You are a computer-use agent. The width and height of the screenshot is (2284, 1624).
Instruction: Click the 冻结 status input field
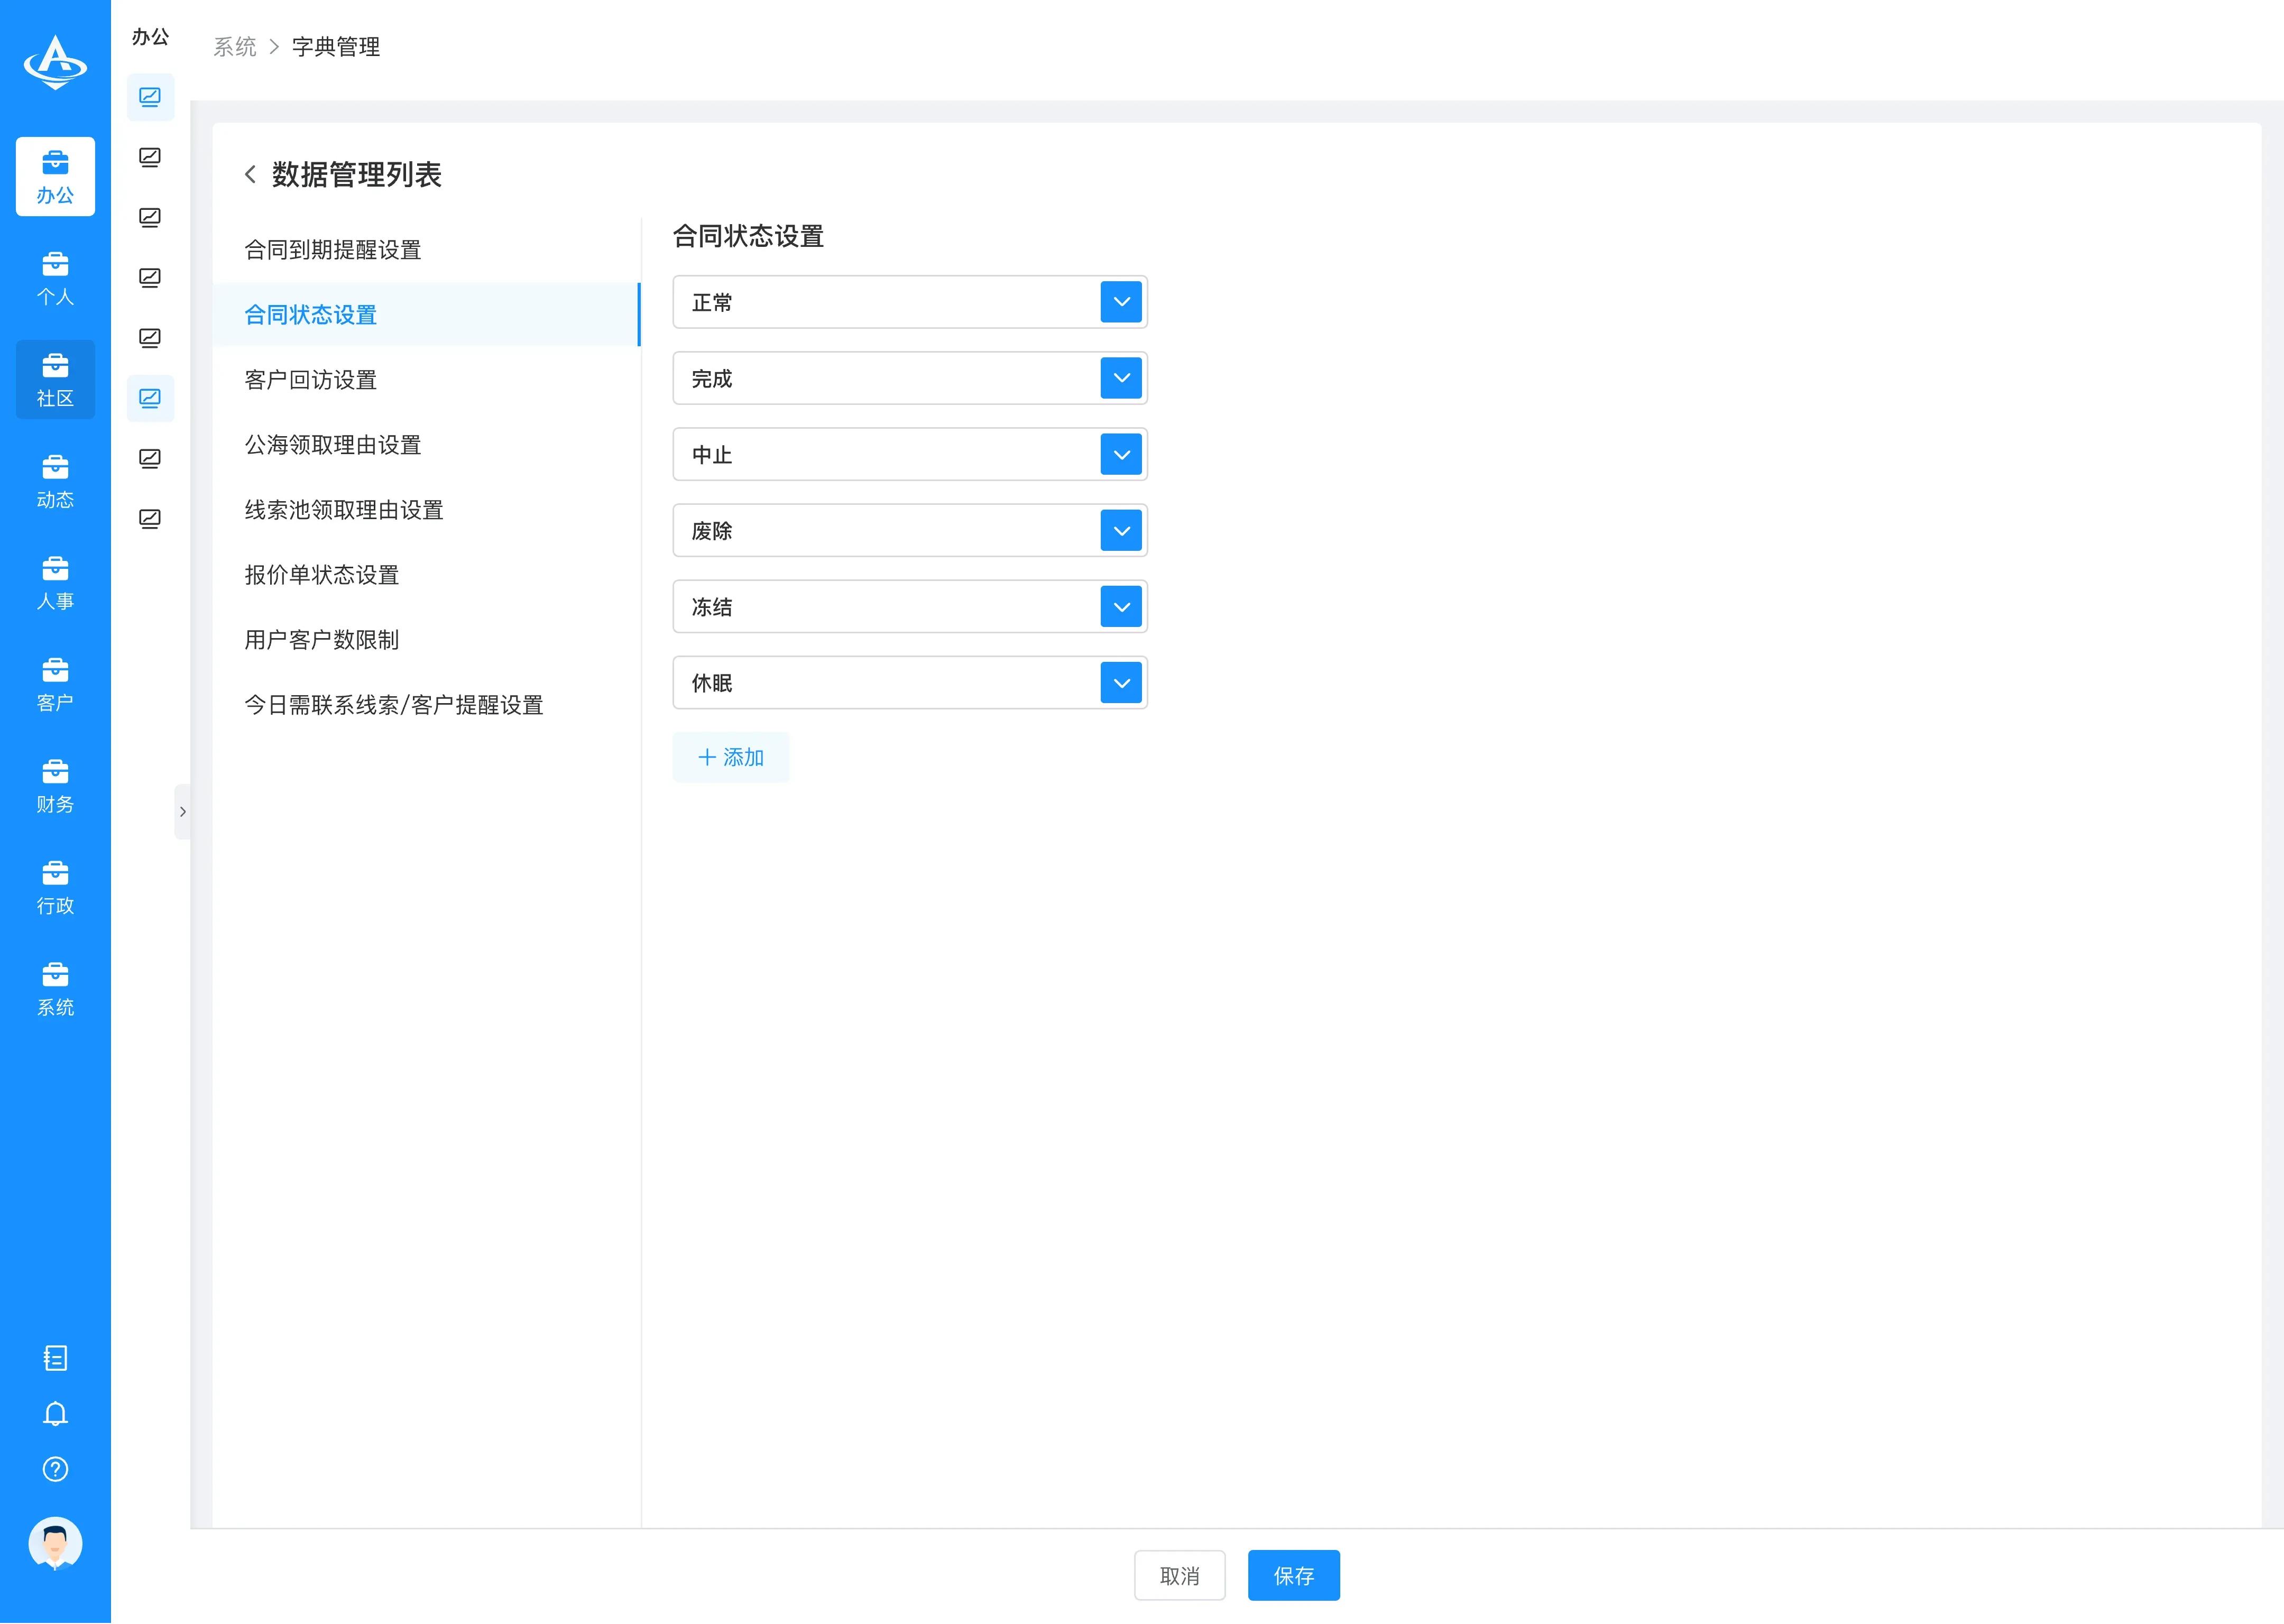(x=885, y=607)
